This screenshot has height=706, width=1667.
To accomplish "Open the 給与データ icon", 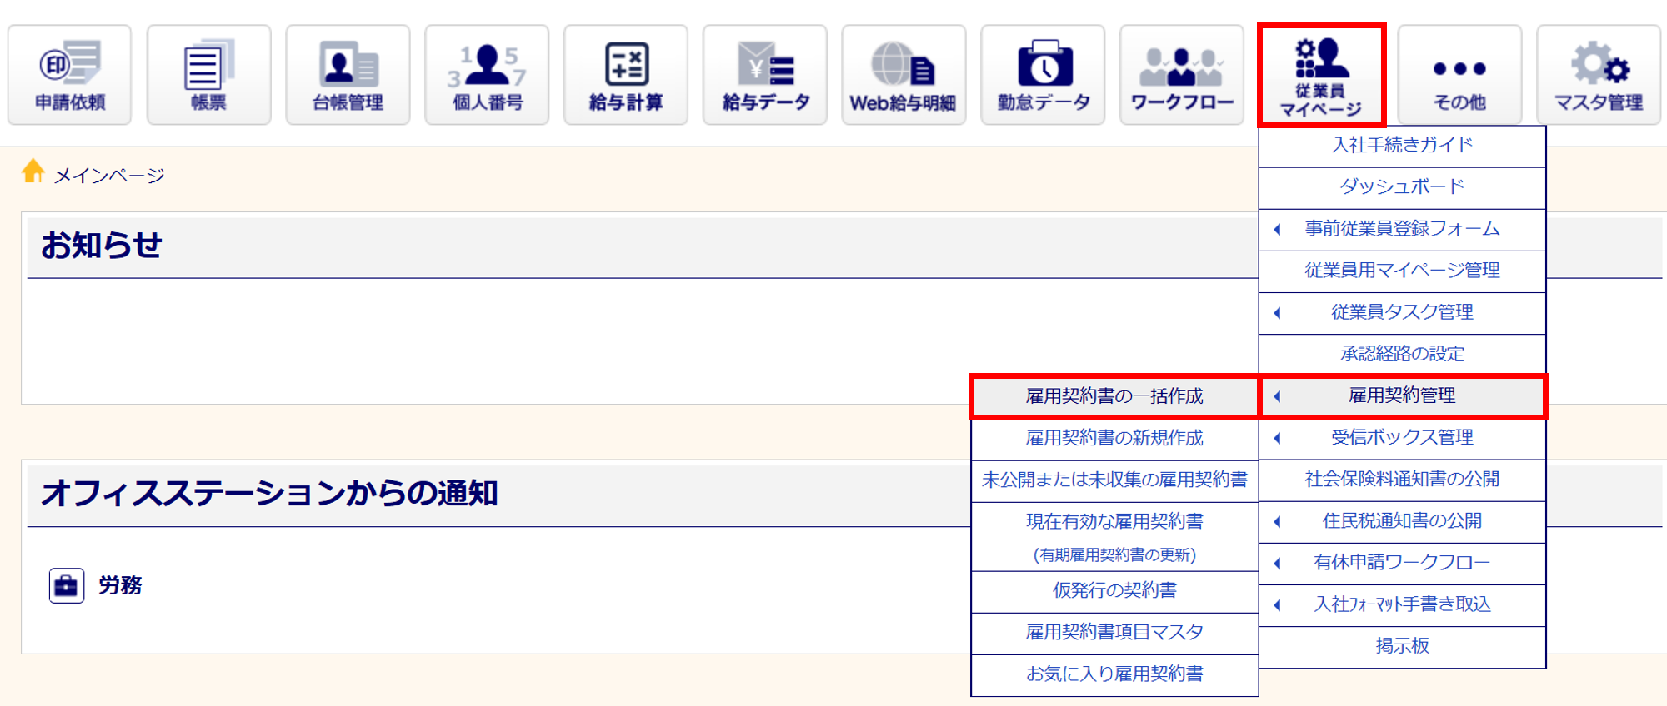I will click(765, 75).
